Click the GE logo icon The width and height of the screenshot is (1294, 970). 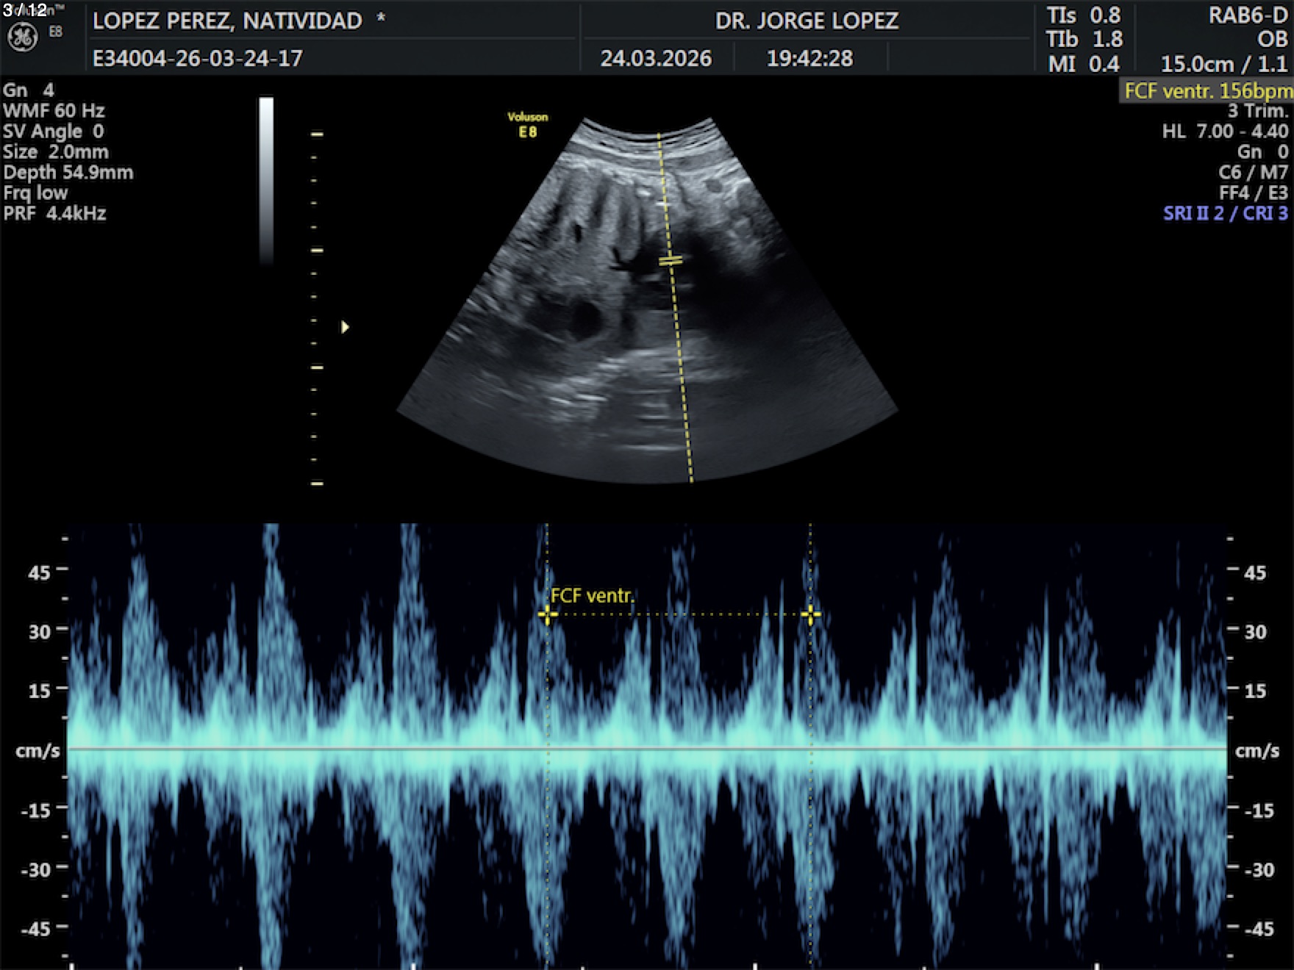[x=22, y=37]
